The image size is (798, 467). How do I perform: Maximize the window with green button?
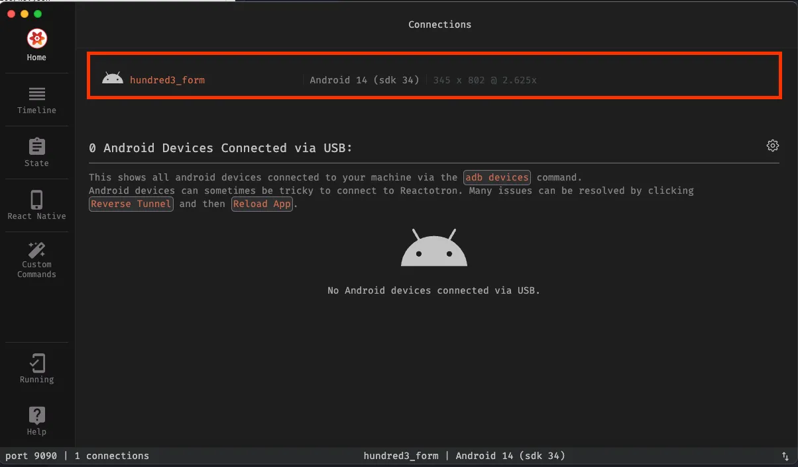pos(38,14)
